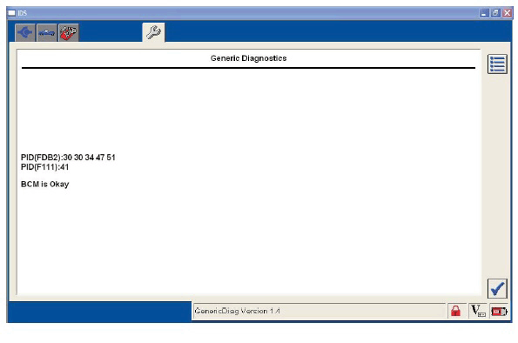518x343 pixels.
Task: Switch to the wrench diagnostics tab
Action: 153,32
